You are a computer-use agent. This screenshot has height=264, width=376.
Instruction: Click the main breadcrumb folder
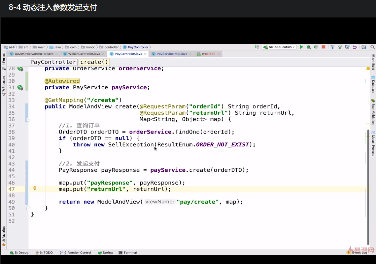39,47
